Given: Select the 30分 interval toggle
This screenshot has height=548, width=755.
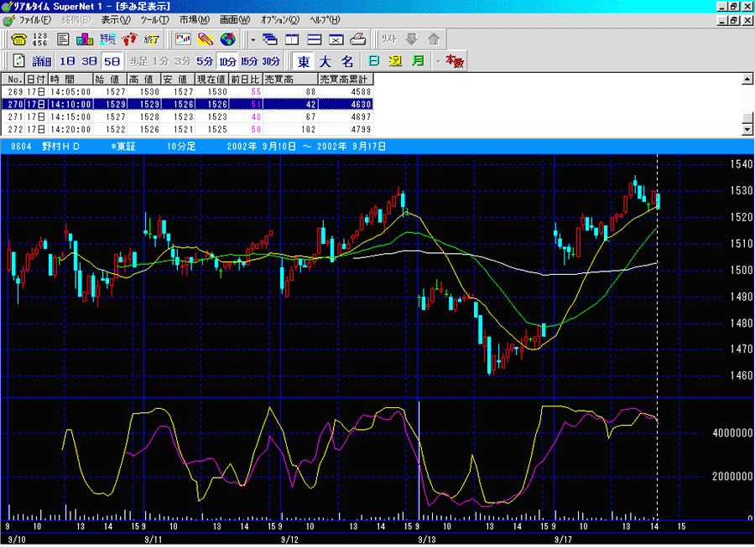Looking at the screenshot, I should point(271,61).
